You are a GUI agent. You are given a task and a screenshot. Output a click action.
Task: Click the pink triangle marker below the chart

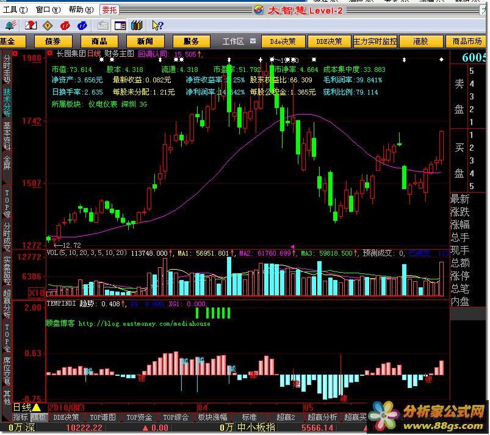[292, 247]
